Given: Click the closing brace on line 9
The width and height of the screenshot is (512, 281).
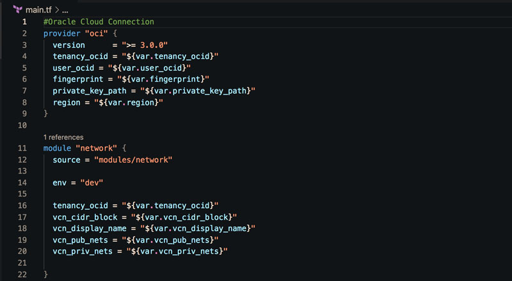Looking at the screenshot, I should [x=46, y=114].
